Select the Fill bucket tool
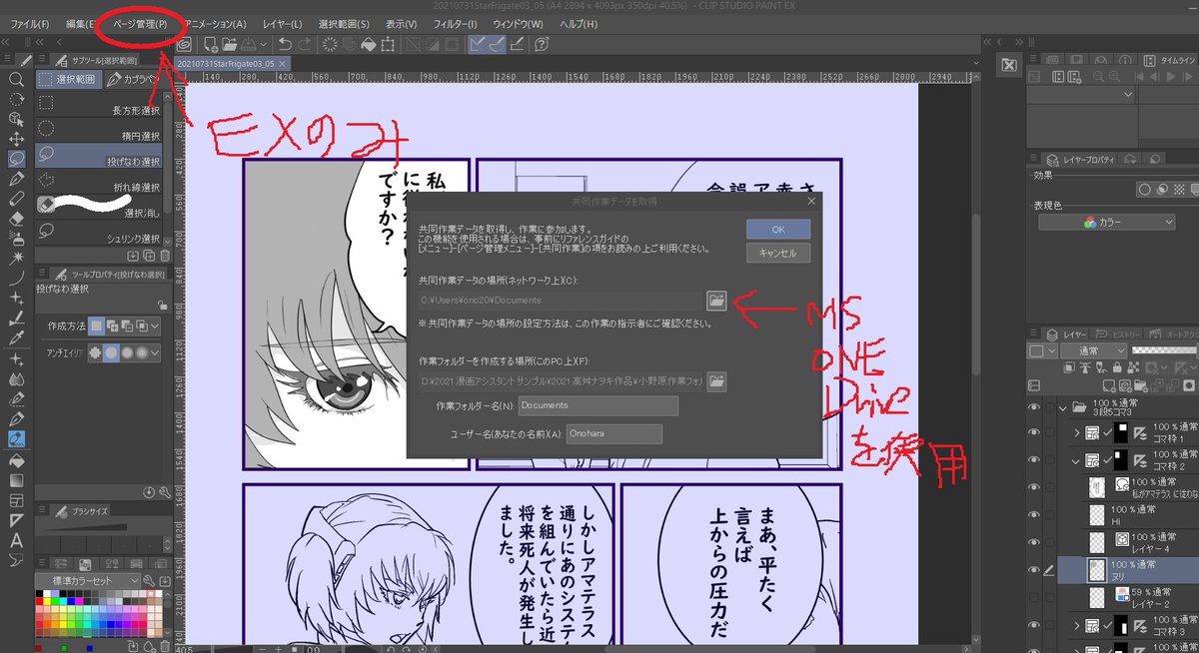Viewport: 1199px width, 653px height. (16, 460)
